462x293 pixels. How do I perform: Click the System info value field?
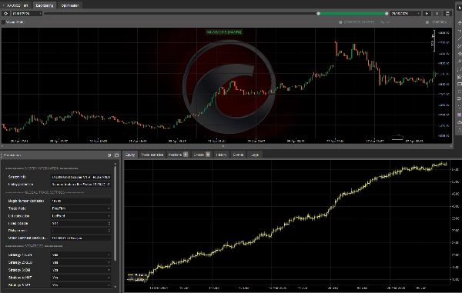[x=81, y=177]
